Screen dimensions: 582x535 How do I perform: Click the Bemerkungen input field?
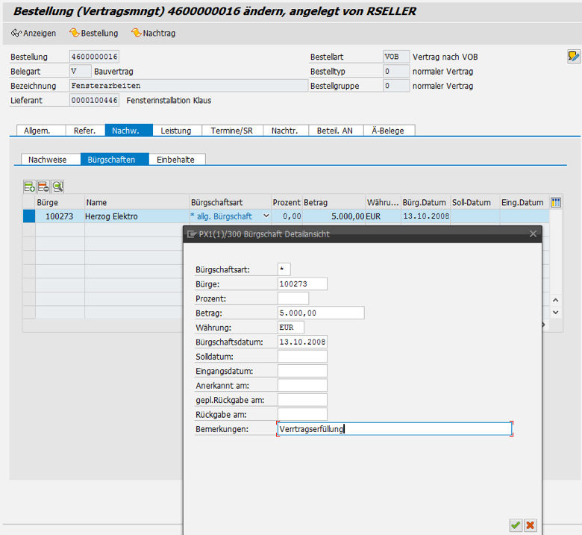394,429
